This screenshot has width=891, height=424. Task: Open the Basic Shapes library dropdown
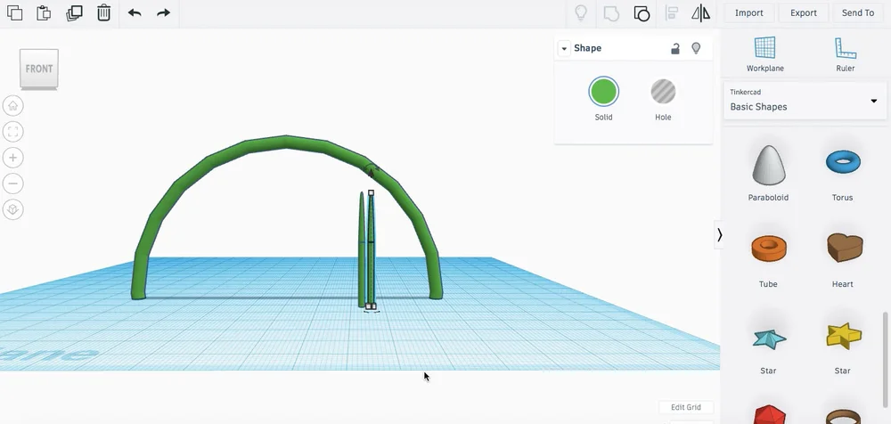tap(805, 101)
